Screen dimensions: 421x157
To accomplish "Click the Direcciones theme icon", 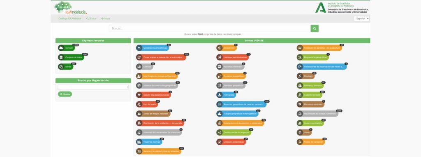I will tap(220, 48).
